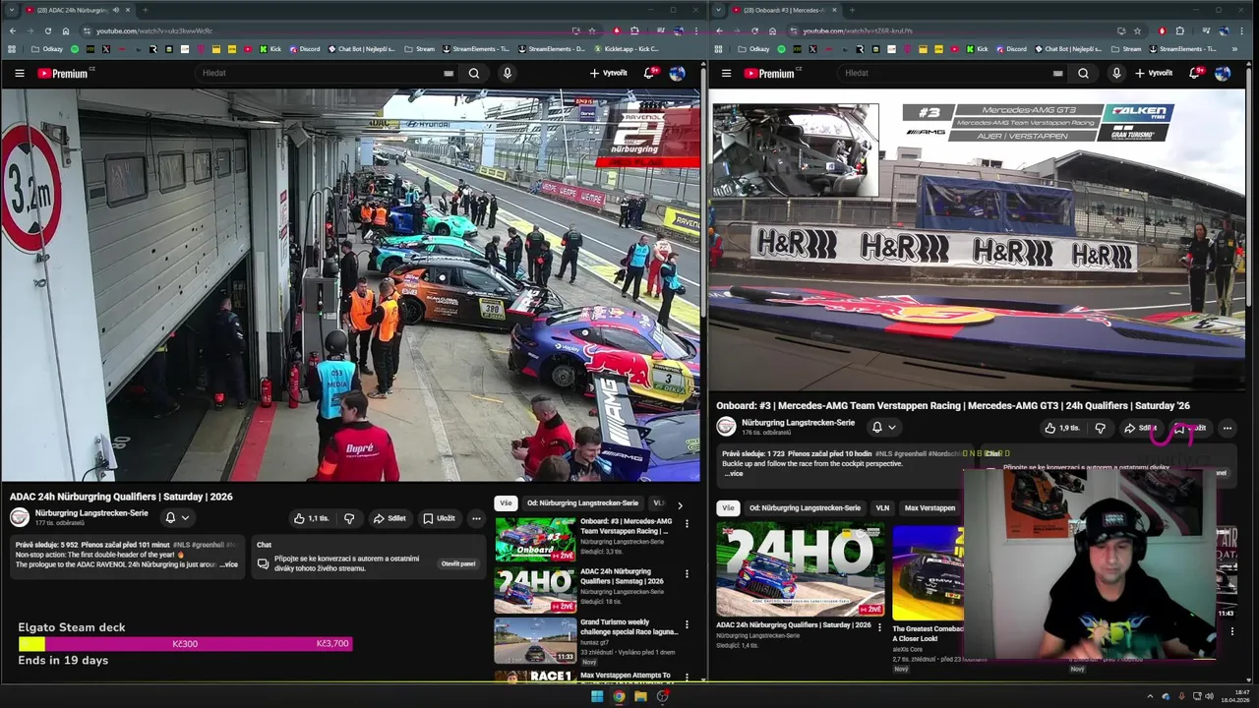
Task: Mute the ADAC 24h Nürburgring browser tab
Action: [x=115, y=10]
